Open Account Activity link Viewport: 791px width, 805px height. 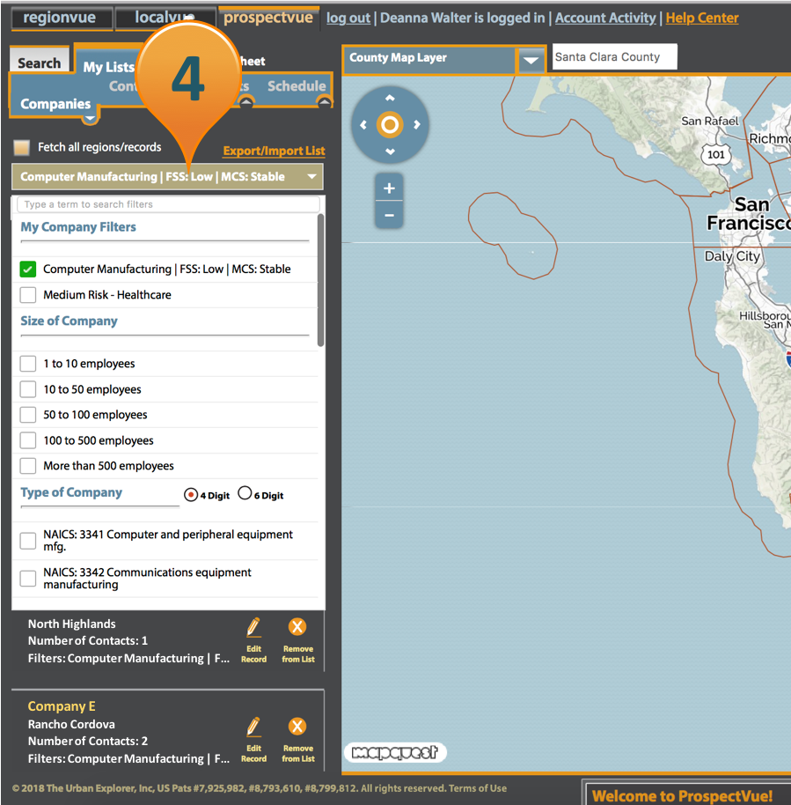click(605, 18)
